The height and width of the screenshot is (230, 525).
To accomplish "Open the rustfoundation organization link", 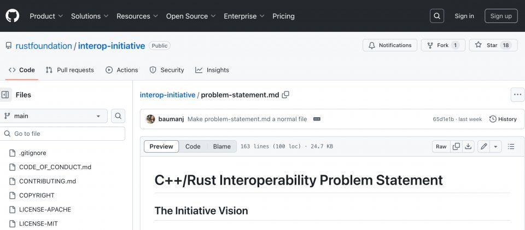I will (x=44, y=46).
